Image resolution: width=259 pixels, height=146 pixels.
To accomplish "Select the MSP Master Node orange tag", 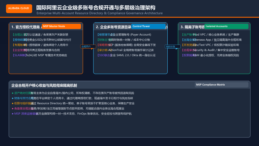I will click(61, 26).
